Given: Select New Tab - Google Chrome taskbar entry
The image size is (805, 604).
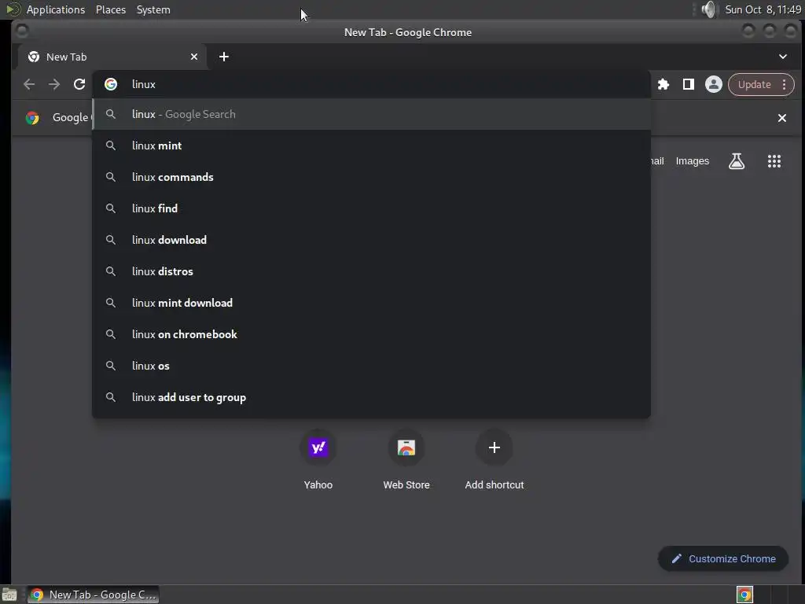Looking at the screenshot, I should [x=93, y=595].
